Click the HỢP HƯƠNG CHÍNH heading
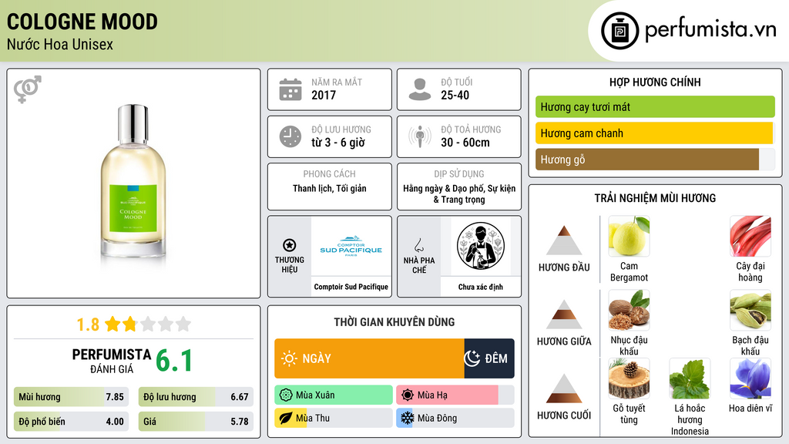Viewport: 789px width, 444px height. [655, 82]
